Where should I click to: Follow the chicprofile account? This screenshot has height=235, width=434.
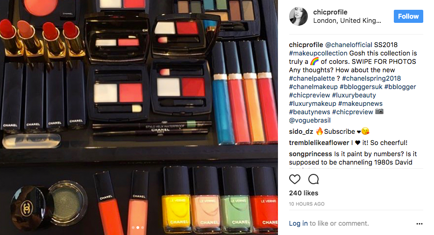408,16
